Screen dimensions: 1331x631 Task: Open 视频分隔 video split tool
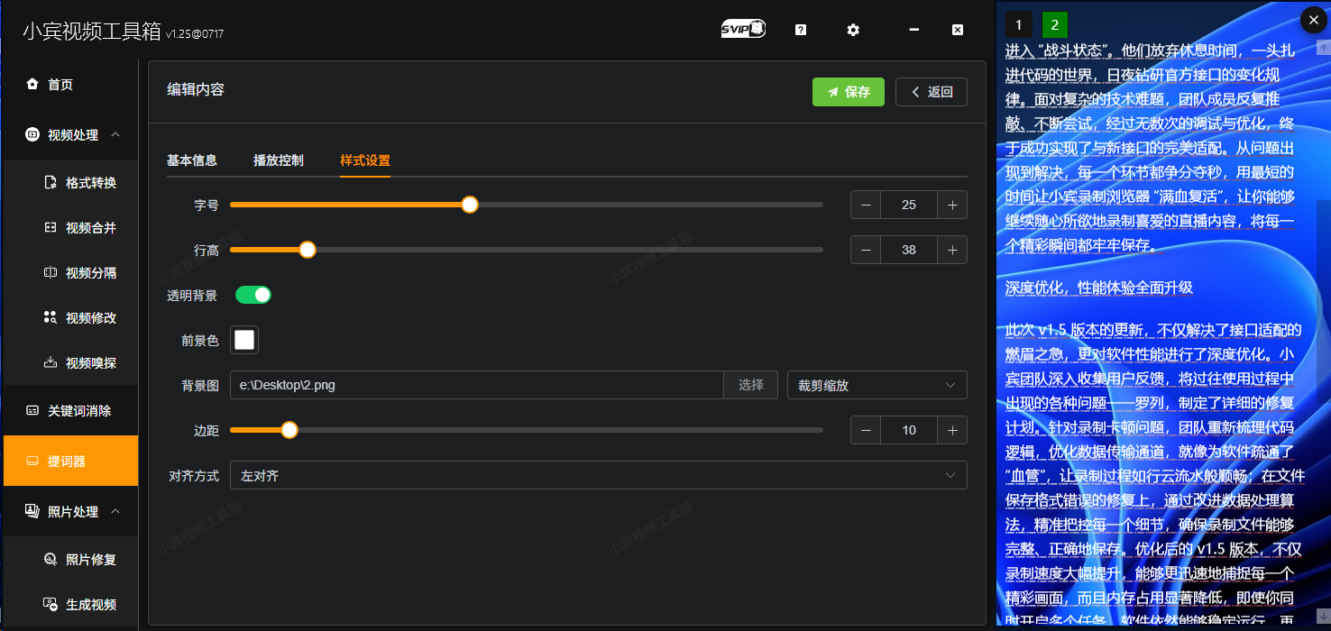tap(69, 273)
